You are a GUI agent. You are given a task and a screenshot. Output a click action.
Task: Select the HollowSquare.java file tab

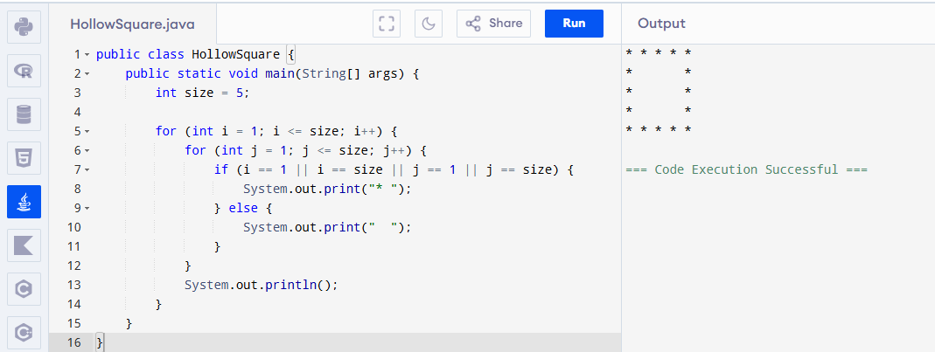pos(132,24)
